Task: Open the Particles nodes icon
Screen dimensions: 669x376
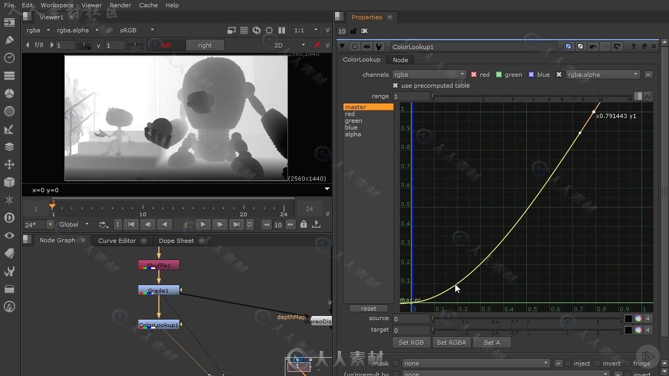Action: [9, 200]
